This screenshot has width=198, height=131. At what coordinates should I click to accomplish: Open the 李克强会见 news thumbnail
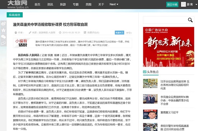[x=150, y=99]
